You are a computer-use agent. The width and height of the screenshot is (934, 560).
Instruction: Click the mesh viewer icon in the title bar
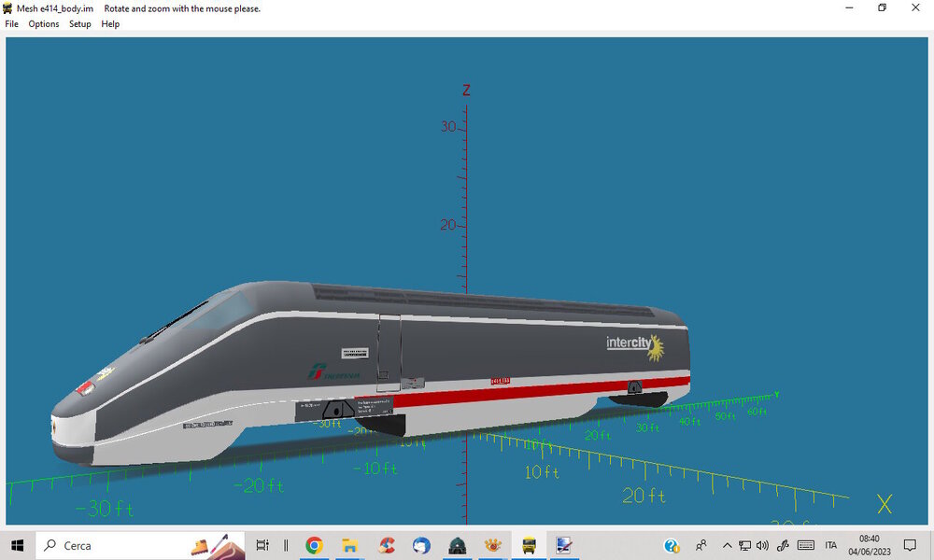[7, 8]
